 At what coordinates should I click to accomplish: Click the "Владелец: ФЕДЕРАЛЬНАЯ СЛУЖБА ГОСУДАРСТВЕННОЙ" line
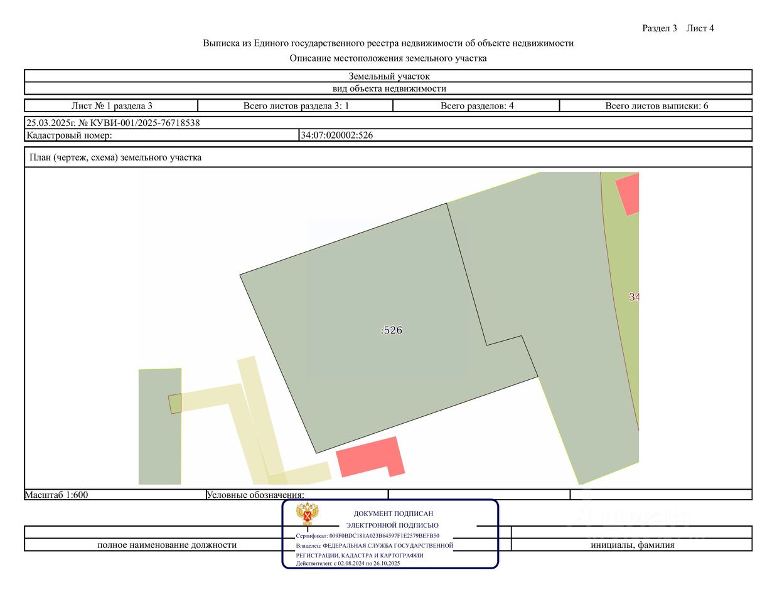click(x=375, y=545)
